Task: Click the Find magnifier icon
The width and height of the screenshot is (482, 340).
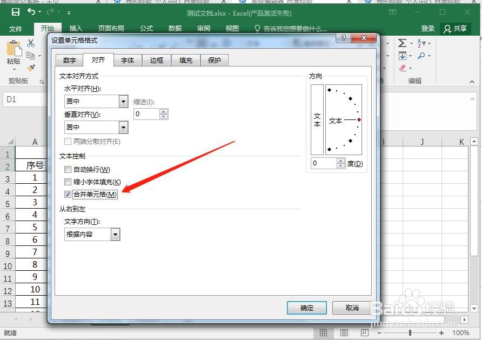Action: (x=421, y=55)
